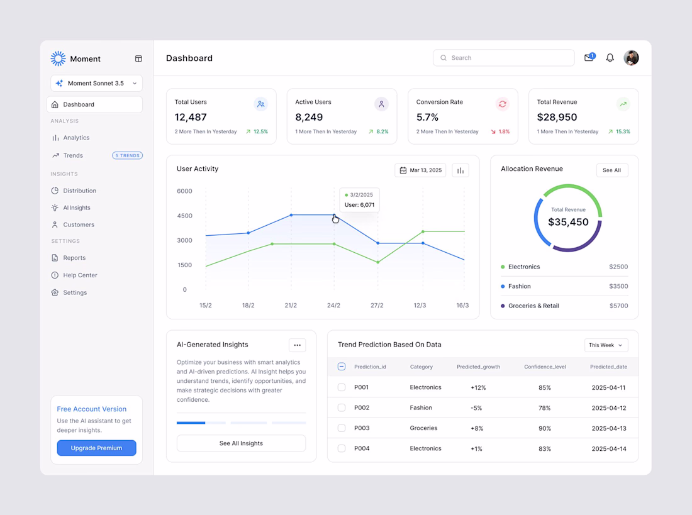The height and width of the screenshot is (515, 692).
Task: Click the blue Fashion legend dot
Action: coord(503,286)
